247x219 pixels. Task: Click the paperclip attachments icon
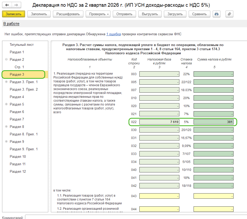229,14
